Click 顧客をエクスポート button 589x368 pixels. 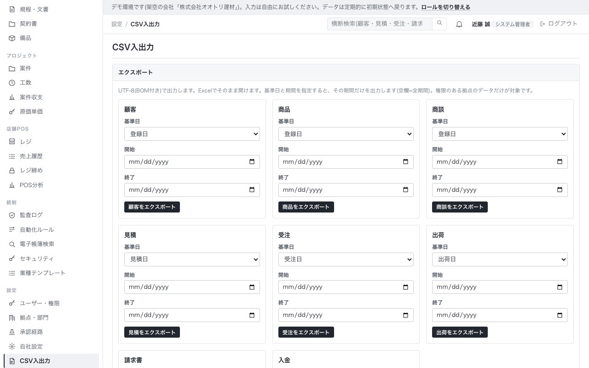tap(152, 207)
